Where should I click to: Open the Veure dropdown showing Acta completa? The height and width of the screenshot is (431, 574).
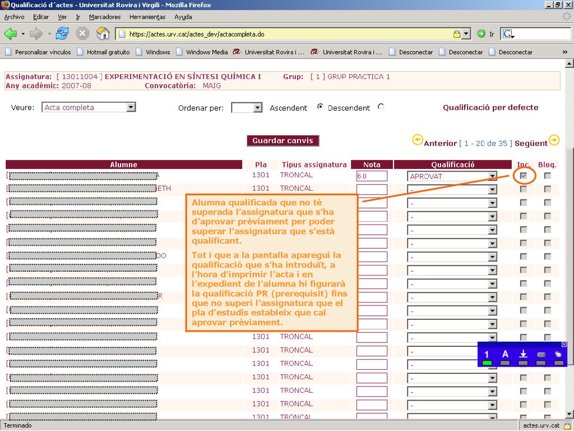[89, 107]
